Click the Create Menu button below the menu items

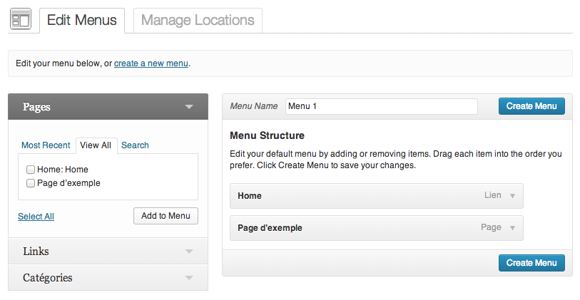[531, 263]
